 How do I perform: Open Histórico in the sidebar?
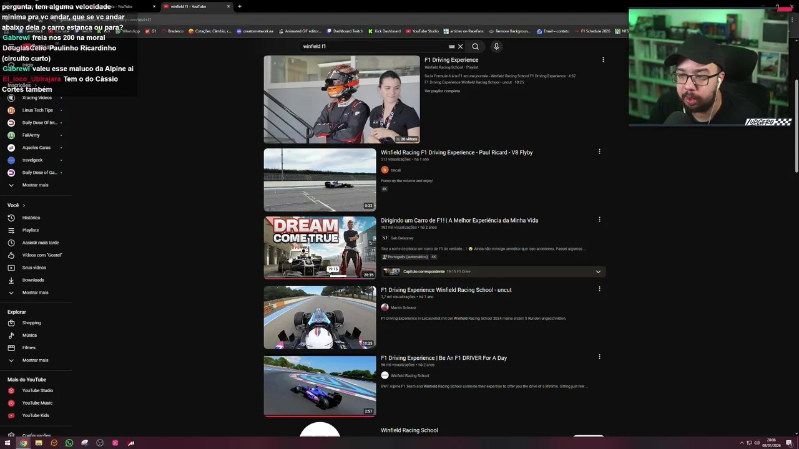[x=31, y=218]
